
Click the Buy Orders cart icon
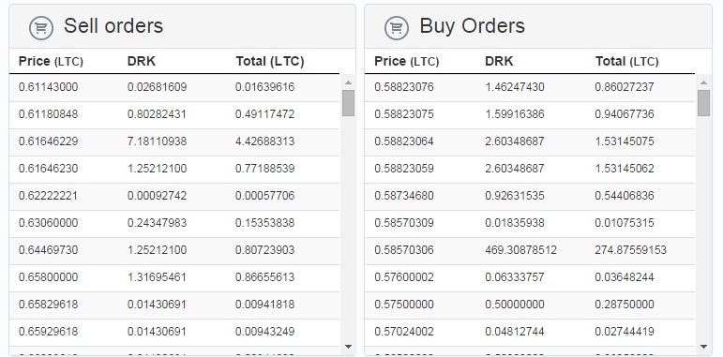[397, 28]
